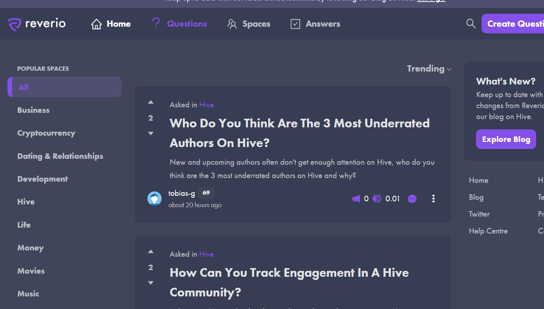Choose the Cryptocurrency space
This screenshot has width=544, height=309.
46,133
